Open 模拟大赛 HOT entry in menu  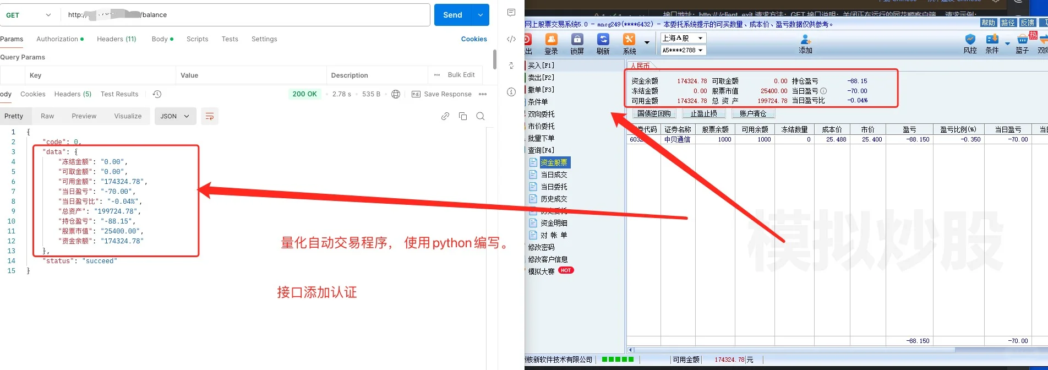(551, 271)
